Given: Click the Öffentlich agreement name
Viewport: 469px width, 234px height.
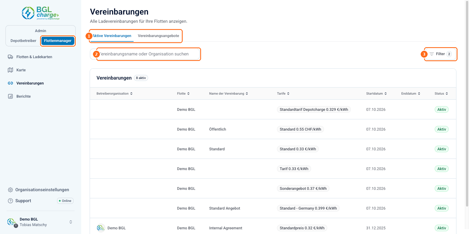Looking at the screenshot, I should (x=217, y=129).
